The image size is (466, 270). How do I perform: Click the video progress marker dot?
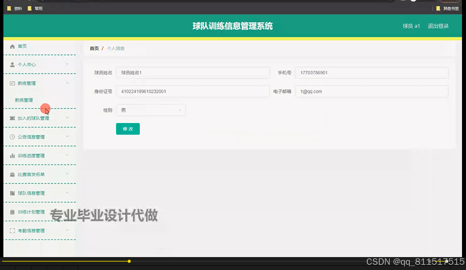click(129, 261)
